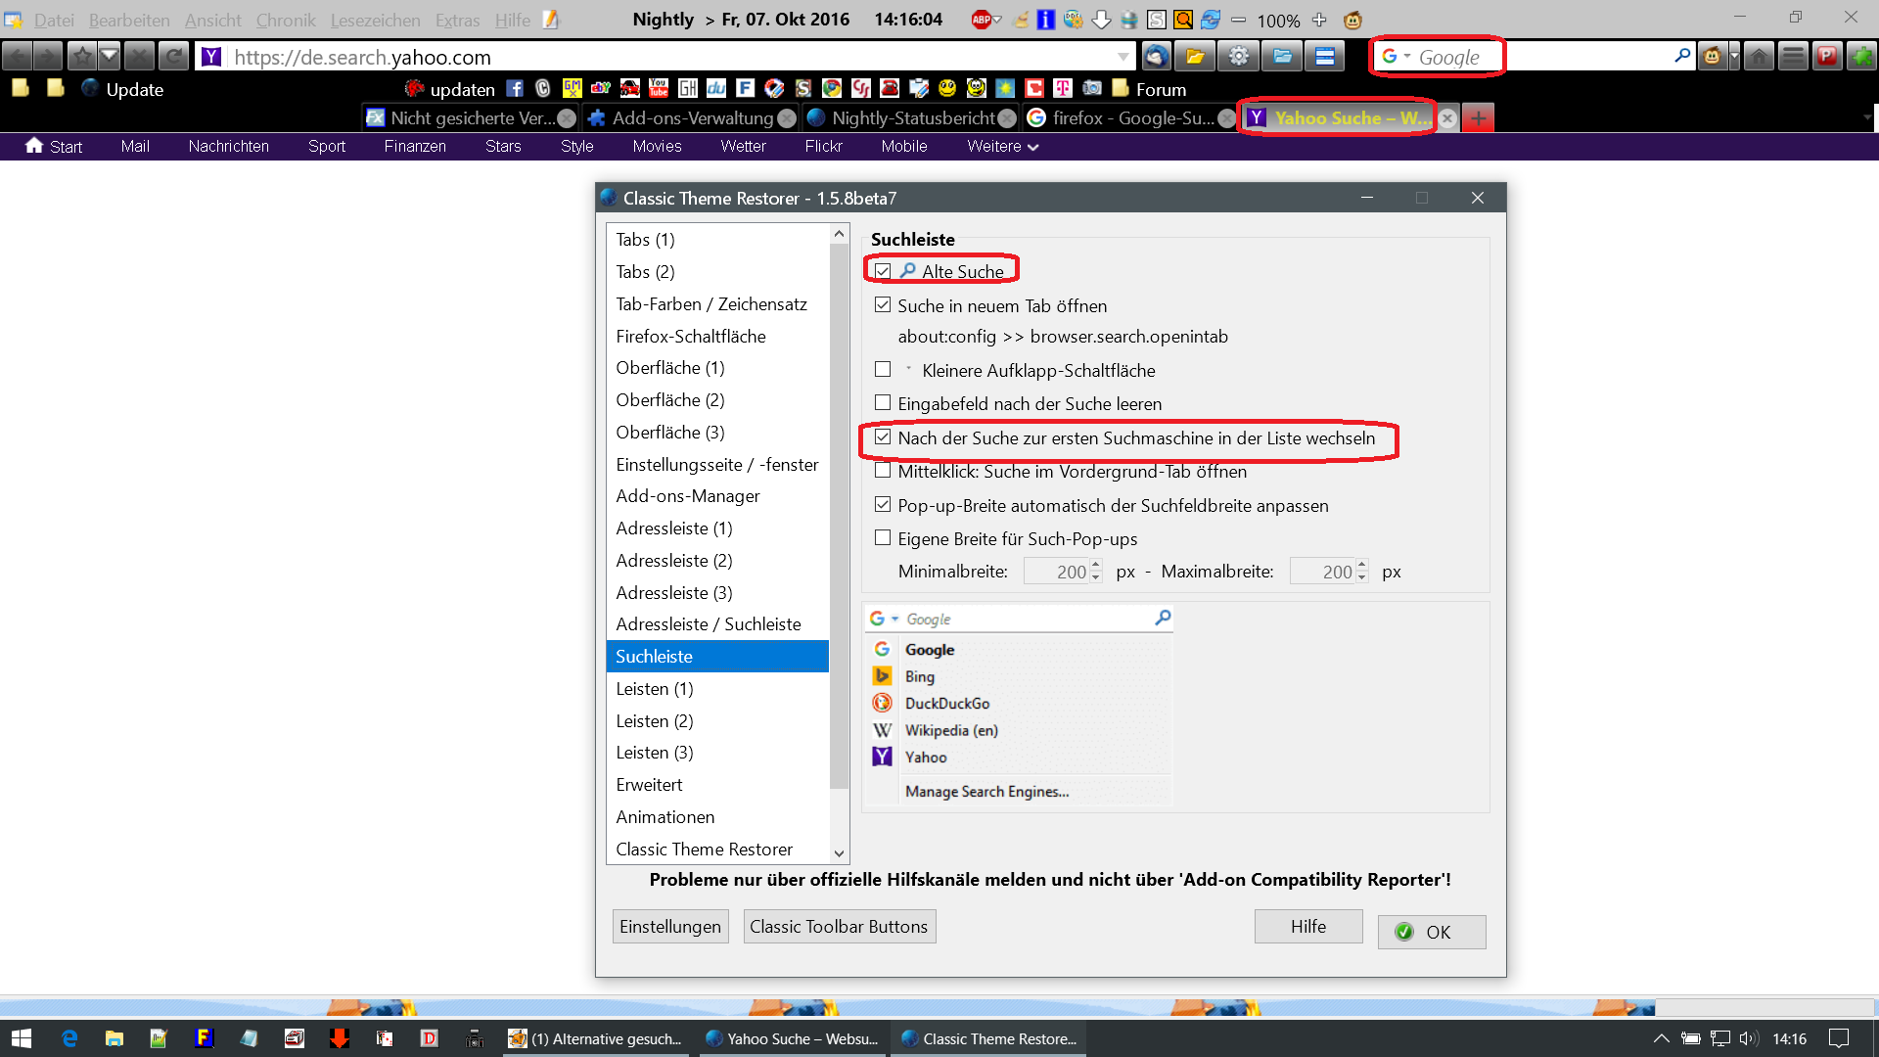Enable Eingabefeld nach der Suche leeren
1879x1057 pixels.
[883, 403]
